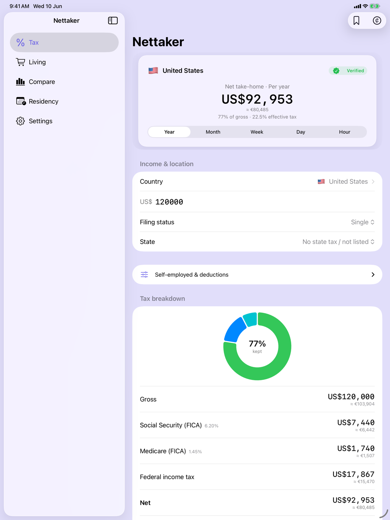Open the Settings sidebar item
The height and width of the screenshot is (520, 390).
64,121
